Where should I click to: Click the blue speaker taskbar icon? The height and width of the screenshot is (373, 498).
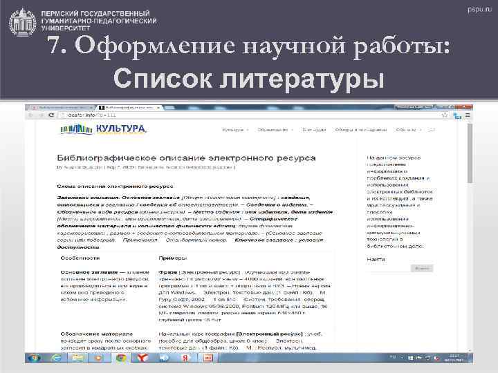pyautogui.click(x=164, y=358)
